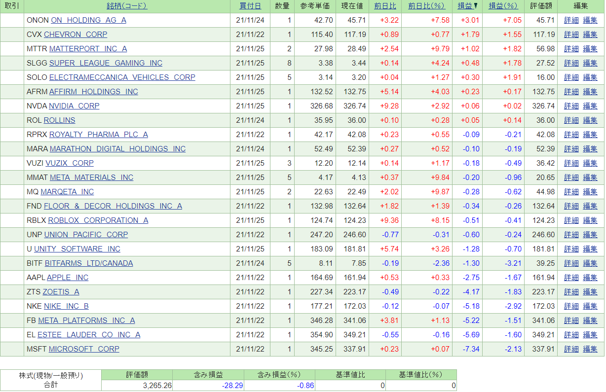
Task: Click 詳細 for the ZTS row
Action: click(x=571, y=292)
